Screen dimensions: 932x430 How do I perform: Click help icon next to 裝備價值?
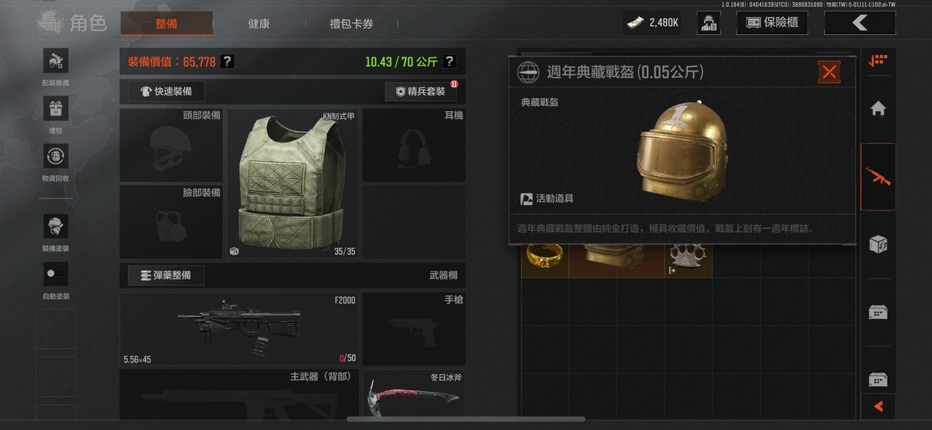(227, 62)
